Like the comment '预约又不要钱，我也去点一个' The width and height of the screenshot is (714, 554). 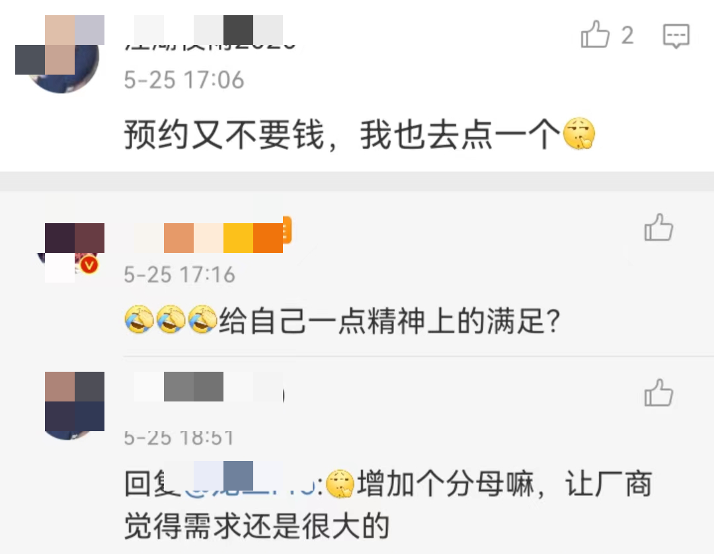click(595, 34)
